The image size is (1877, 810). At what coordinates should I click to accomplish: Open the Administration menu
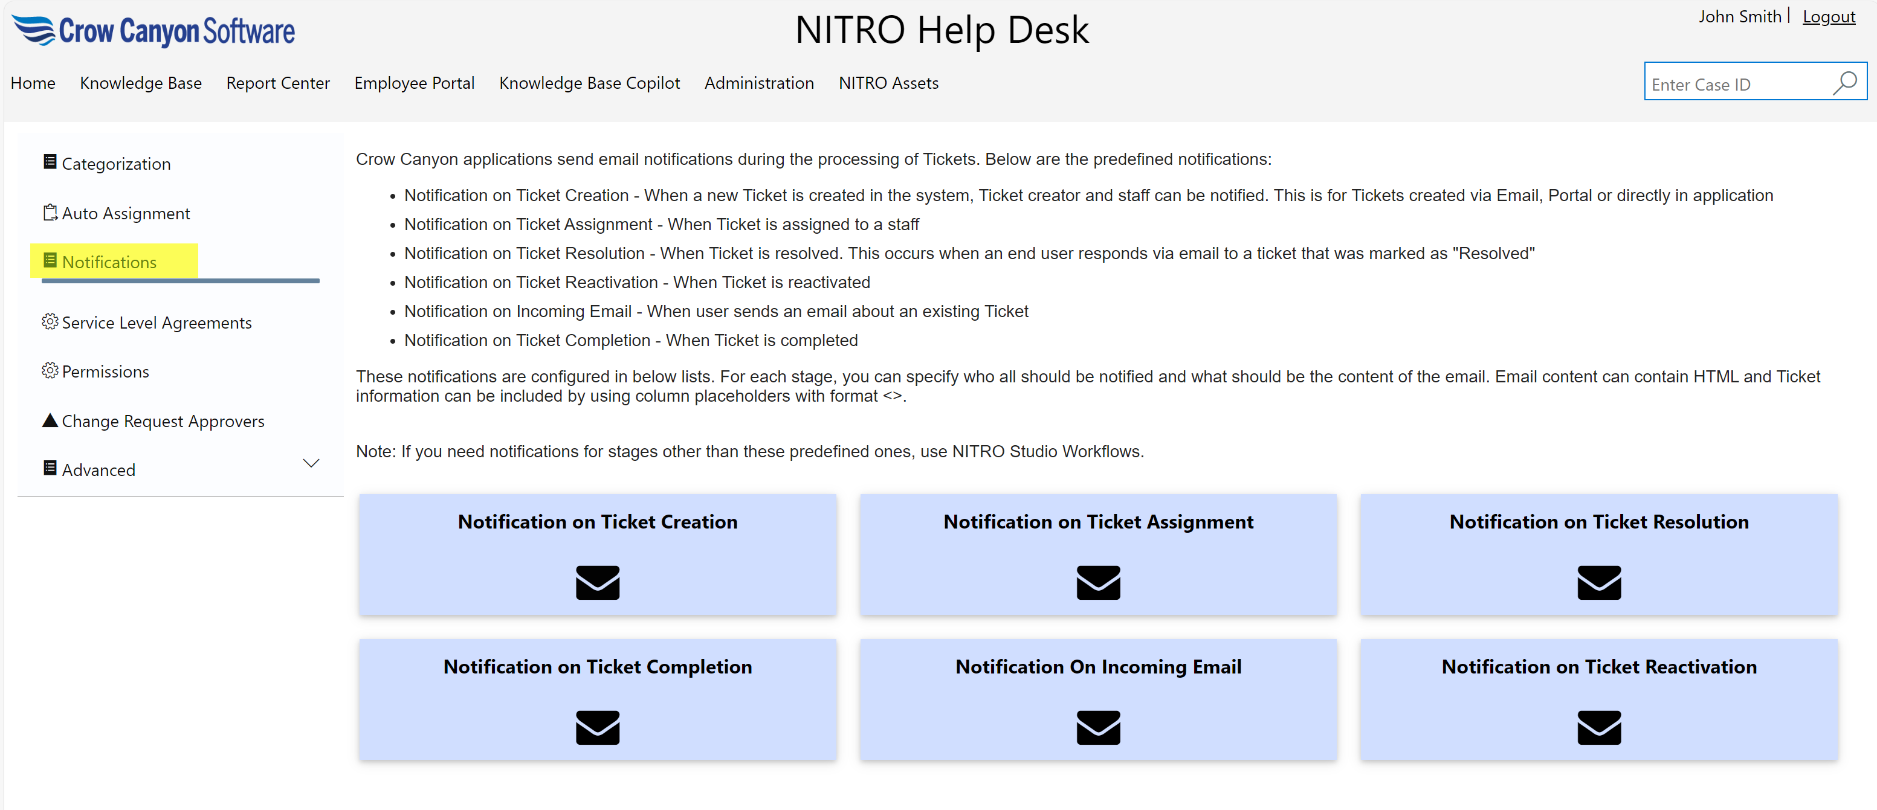[x=758, y=83]
